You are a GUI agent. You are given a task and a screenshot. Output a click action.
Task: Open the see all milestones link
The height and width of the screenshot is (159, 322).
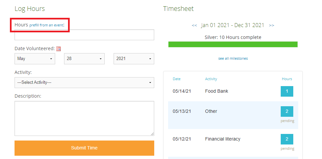(233, 58)
